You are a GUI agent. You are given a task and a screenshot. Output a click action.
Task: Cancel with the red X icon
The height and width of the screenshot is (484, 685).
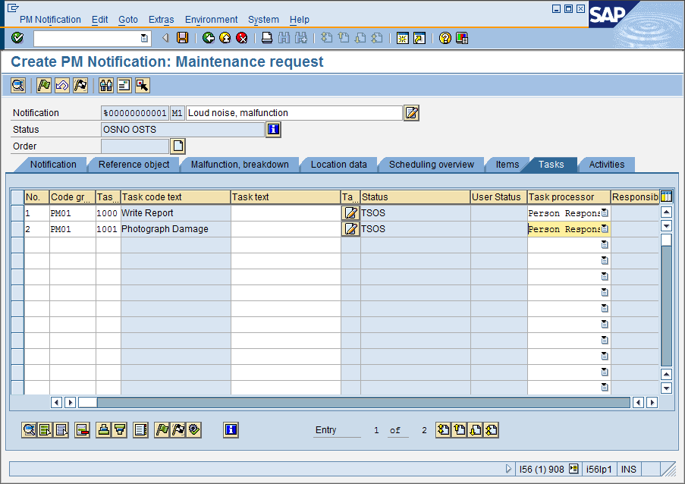point(241,38)
